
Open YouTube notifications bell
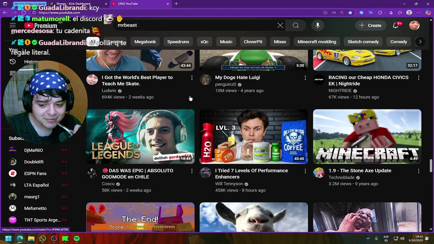tap(395, 25)
